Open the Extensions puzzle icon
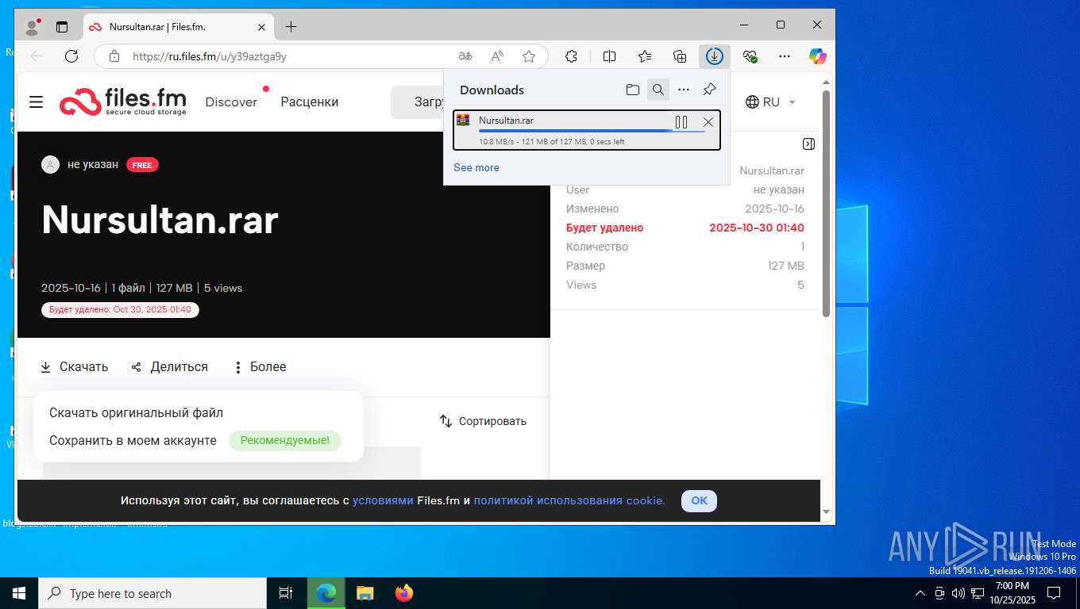This screenshot has width=1080, height=609. (571, 56)
